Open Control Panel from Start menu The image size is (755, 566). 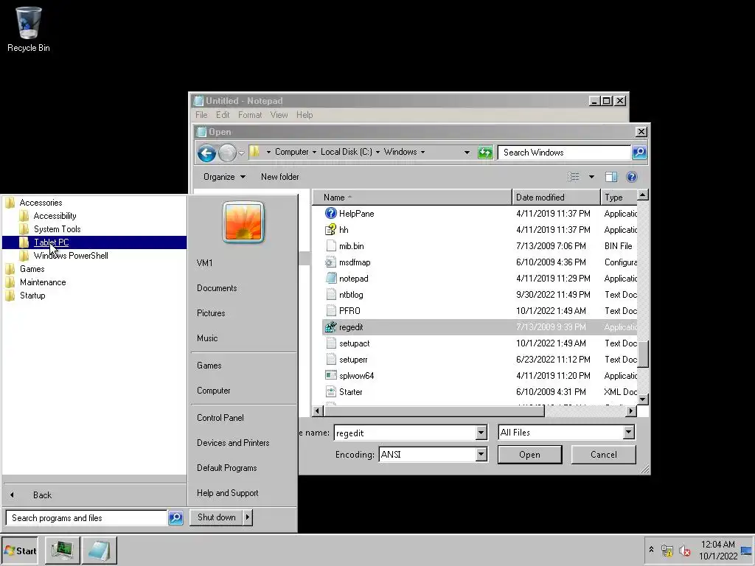click(x=220, y=418)
